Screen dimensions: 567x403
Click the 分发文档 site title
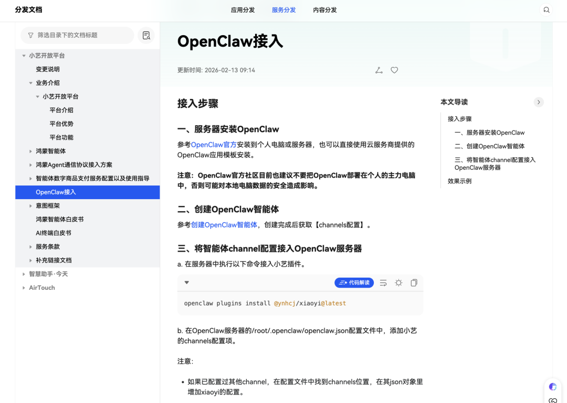(x=28, y=10)
